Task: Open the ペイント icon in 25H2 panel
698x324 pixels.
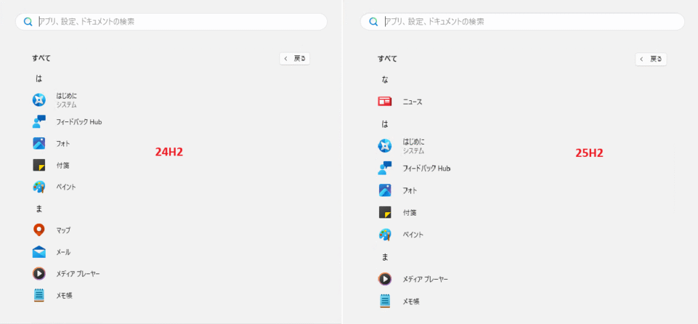Action: (384, 235)
